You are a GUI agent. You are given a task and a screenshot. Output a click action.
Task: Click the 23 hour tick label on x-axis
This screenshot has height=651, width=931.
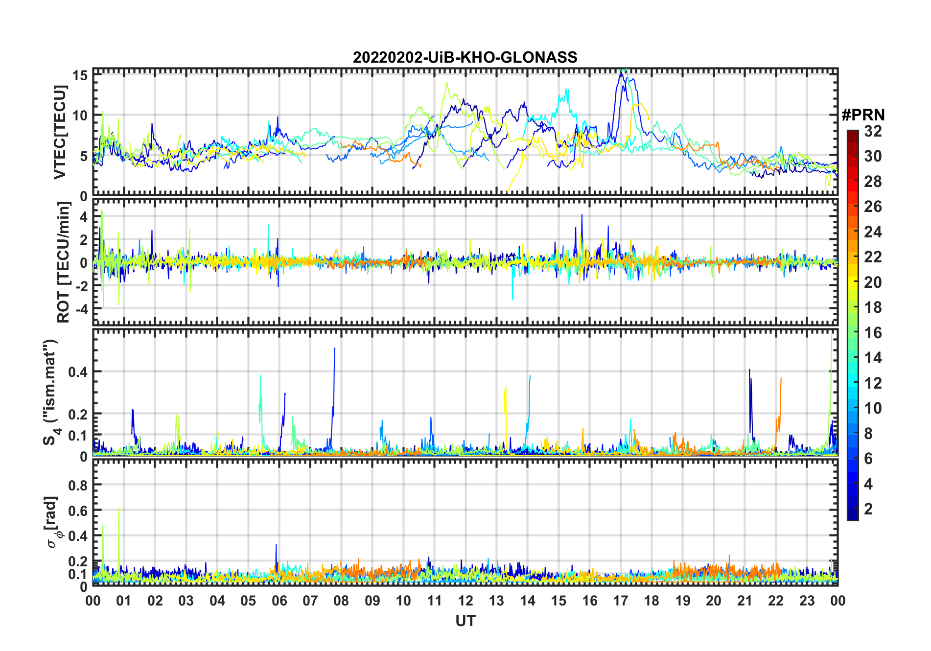click(807, 601)
